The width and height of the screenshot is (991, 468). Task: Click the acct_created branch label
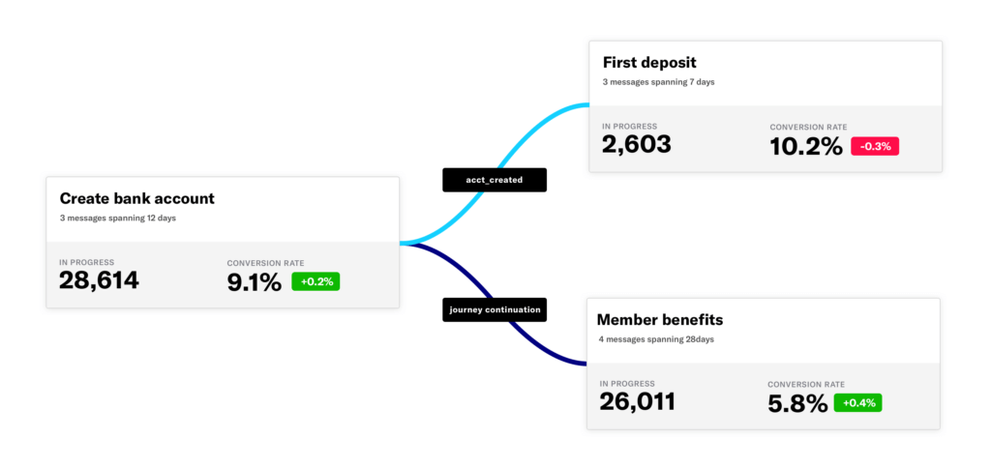(495, 180)
